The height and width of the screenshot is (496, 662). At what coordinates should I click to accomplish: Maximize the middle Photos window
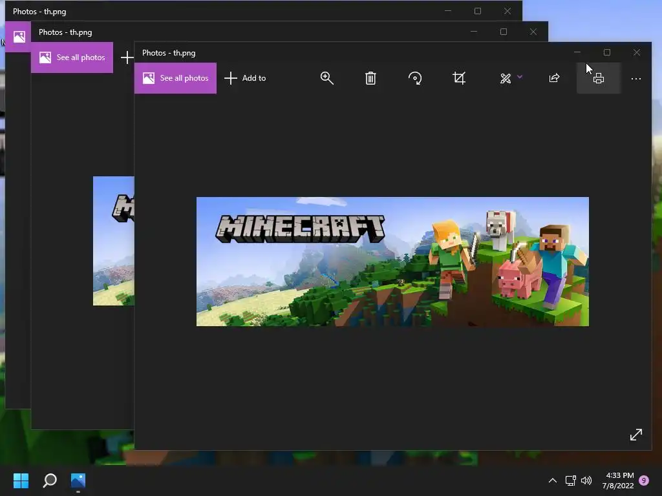coord(503,32)
